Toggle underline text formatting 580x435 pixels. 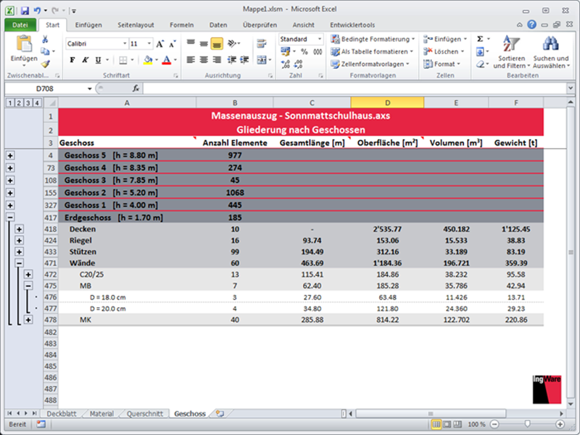pyautogui.click(x=98, y=60)
